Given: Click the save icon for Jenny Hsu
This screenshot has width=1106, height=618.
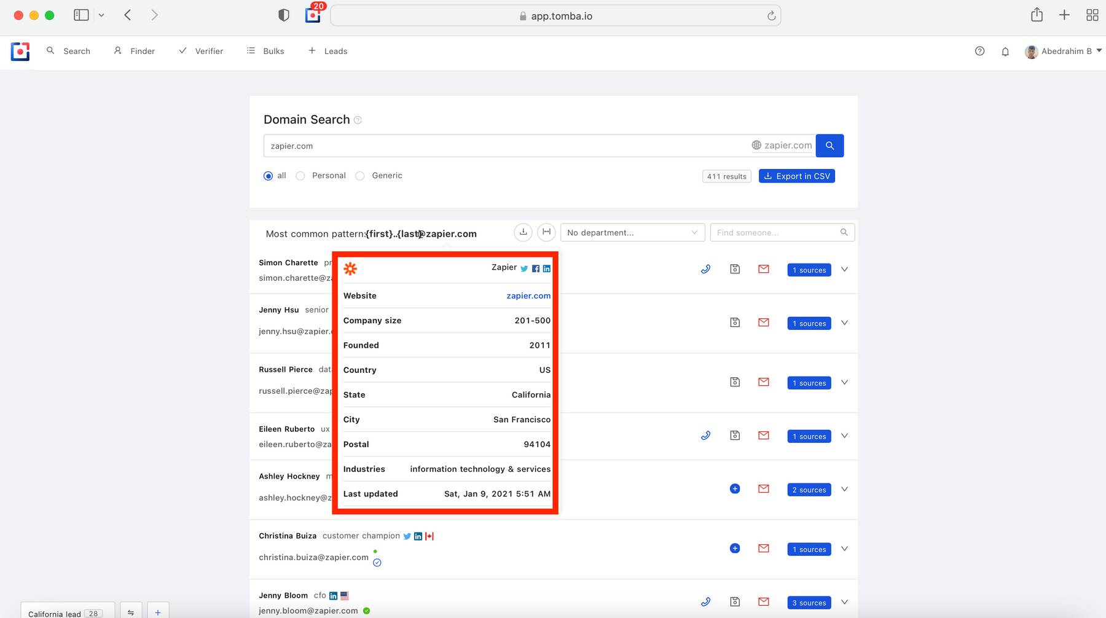Looking at the screenshot, I should [x=735, y=323].
